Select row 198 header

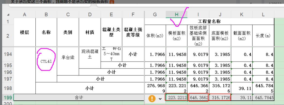tap(8, 88)
